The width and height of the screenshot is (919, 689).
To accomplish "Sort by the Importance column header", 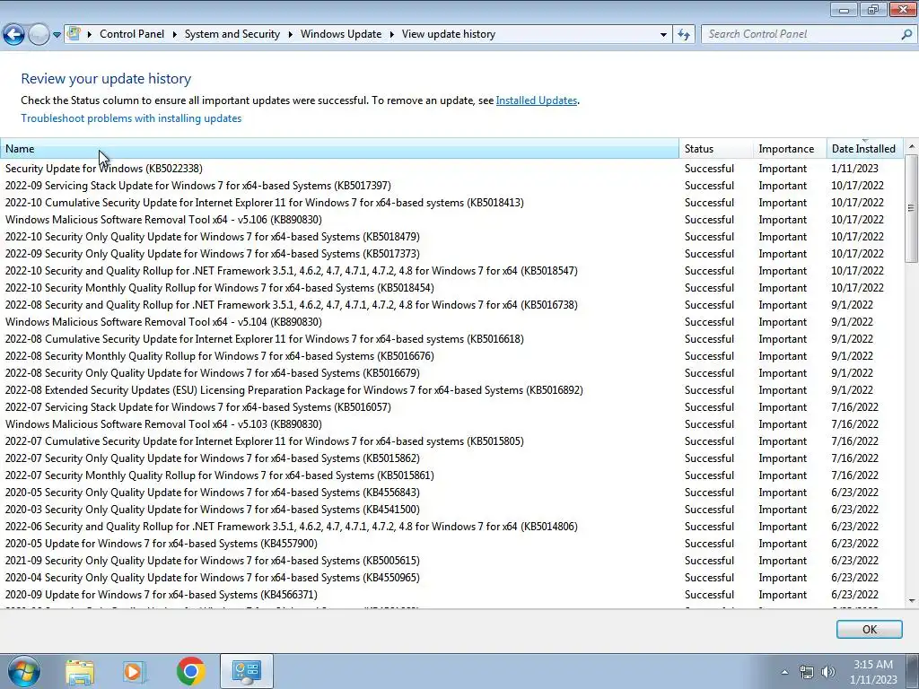I will click(790, 149).
